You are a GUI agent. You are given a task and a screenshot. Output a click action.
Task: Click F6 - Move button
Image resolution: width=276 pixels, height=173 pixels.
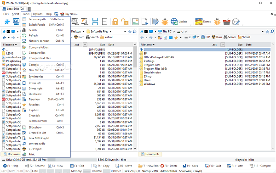tap(124, 166)
